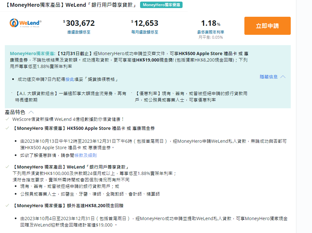The image size is (312, 233).
Task: Click the 額外高達HK$8,200現金回贈 heading
Action: tap(68, 206)
